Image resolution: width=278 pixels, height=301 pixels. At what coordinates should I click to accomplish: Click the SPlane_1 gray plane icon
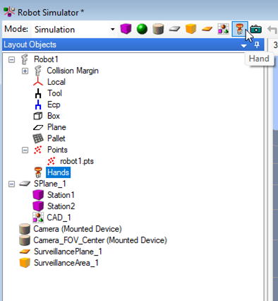(x=25, y=184)
